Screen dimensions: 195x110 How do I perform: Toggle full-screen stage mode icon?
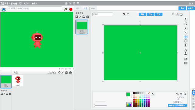click(x=3, y=9)
